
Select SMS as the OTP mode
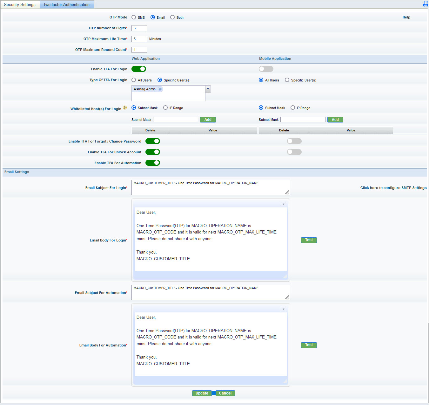click(x=134, y=17)
